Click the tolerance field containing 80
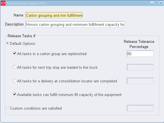164x123 pixels. [x=140, y=54]
